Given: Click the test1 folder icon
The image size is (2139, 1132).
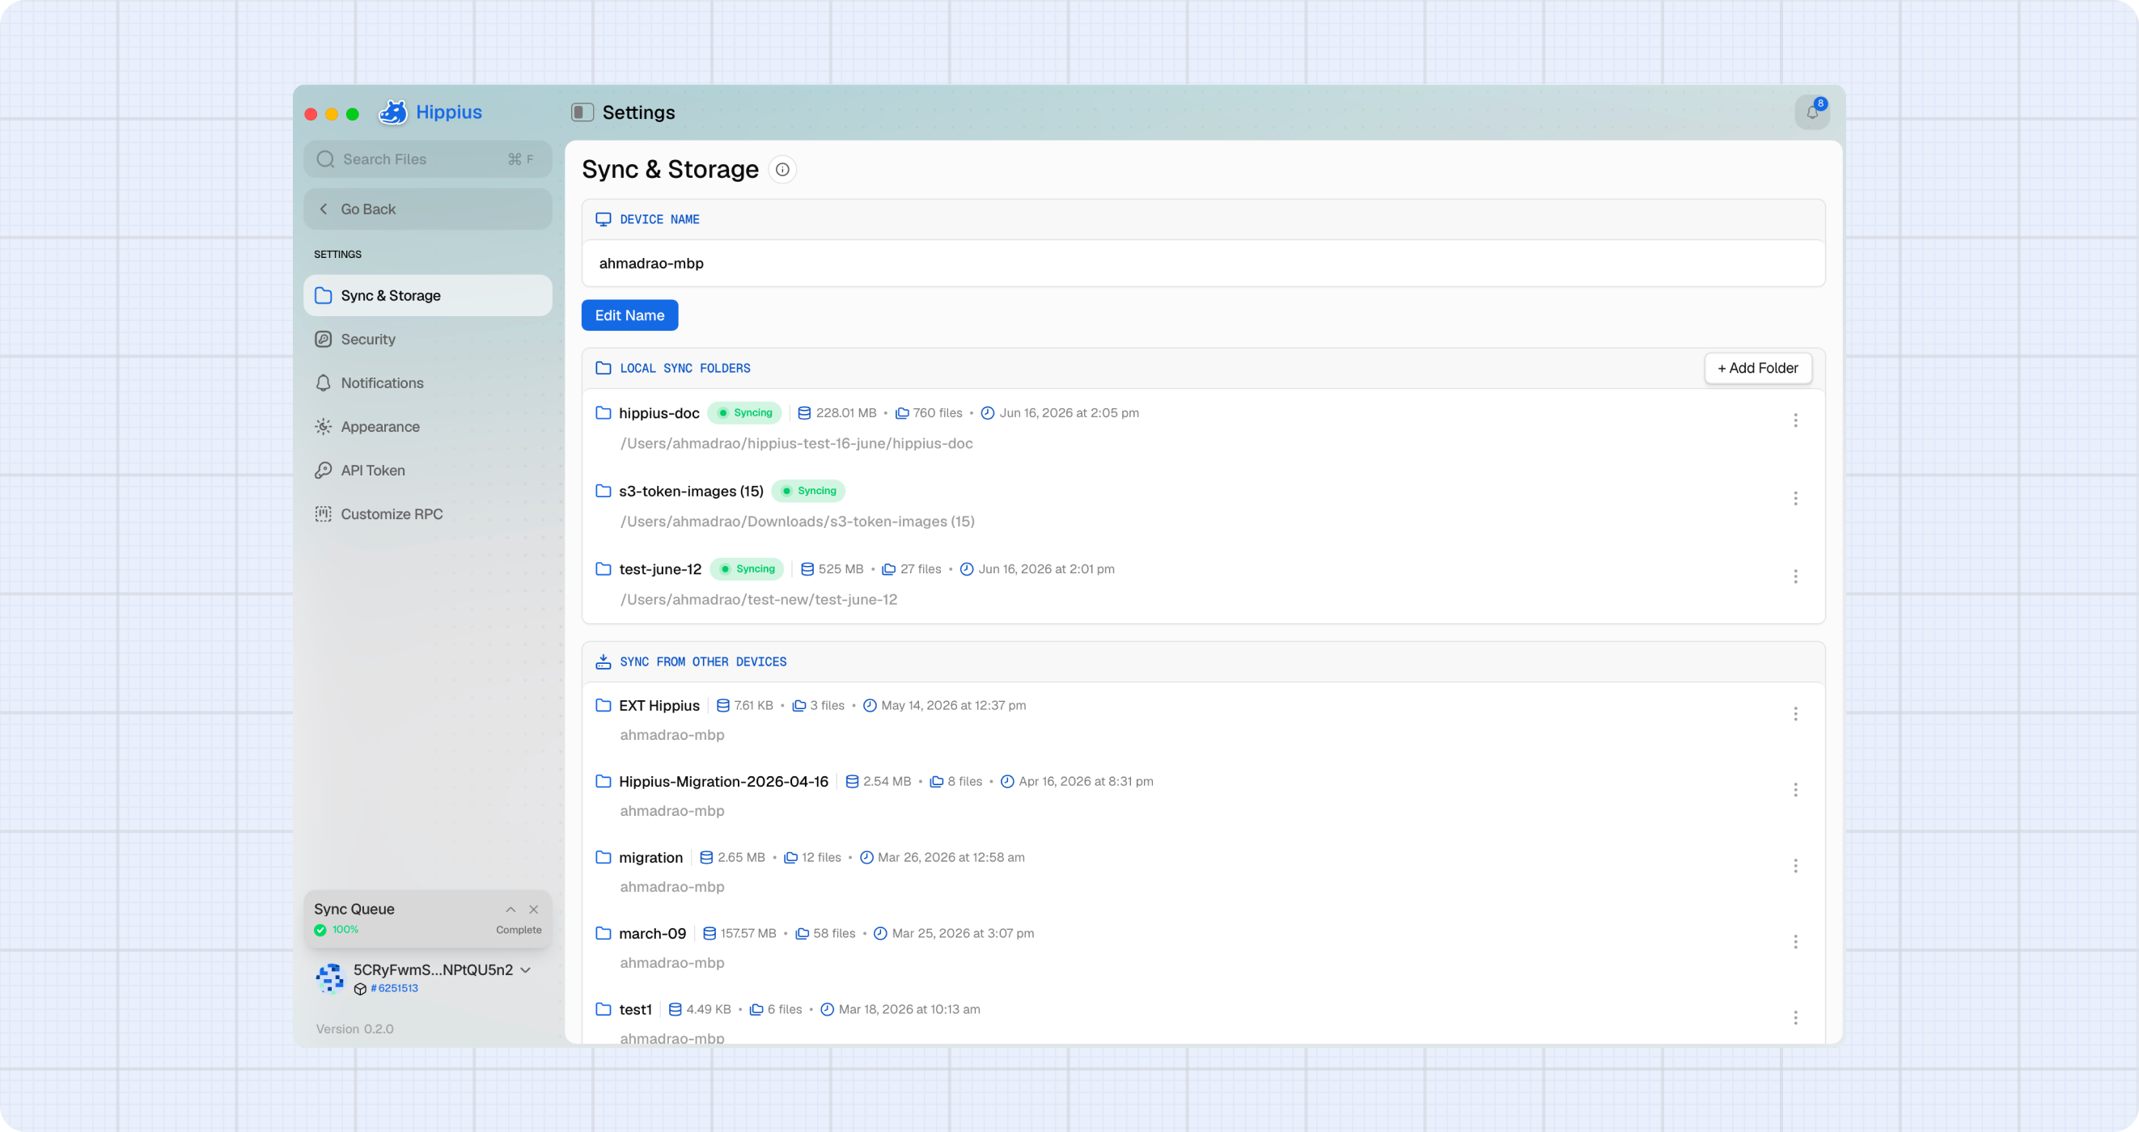Looking at the screenshot, I should pyautogui.click(x=604, y=1009).
